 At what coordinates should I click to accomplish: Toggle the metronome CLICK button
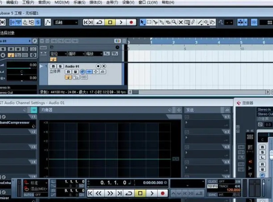point(212,181)
